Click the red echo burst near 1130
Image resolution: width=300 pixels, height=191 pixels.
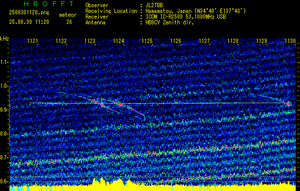[289, 104]
